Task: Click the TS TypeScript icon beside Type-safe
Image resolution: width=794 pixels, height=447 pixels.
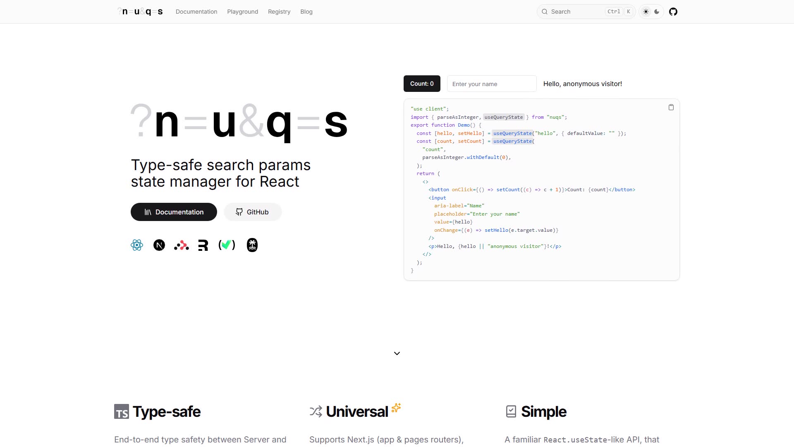Action: [x=122, y=411]
